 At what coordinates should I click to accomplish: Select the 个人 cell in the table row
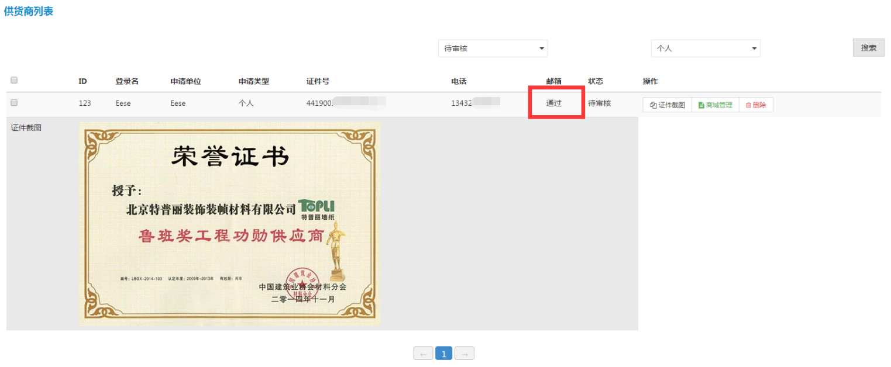(x=246, y=103)
